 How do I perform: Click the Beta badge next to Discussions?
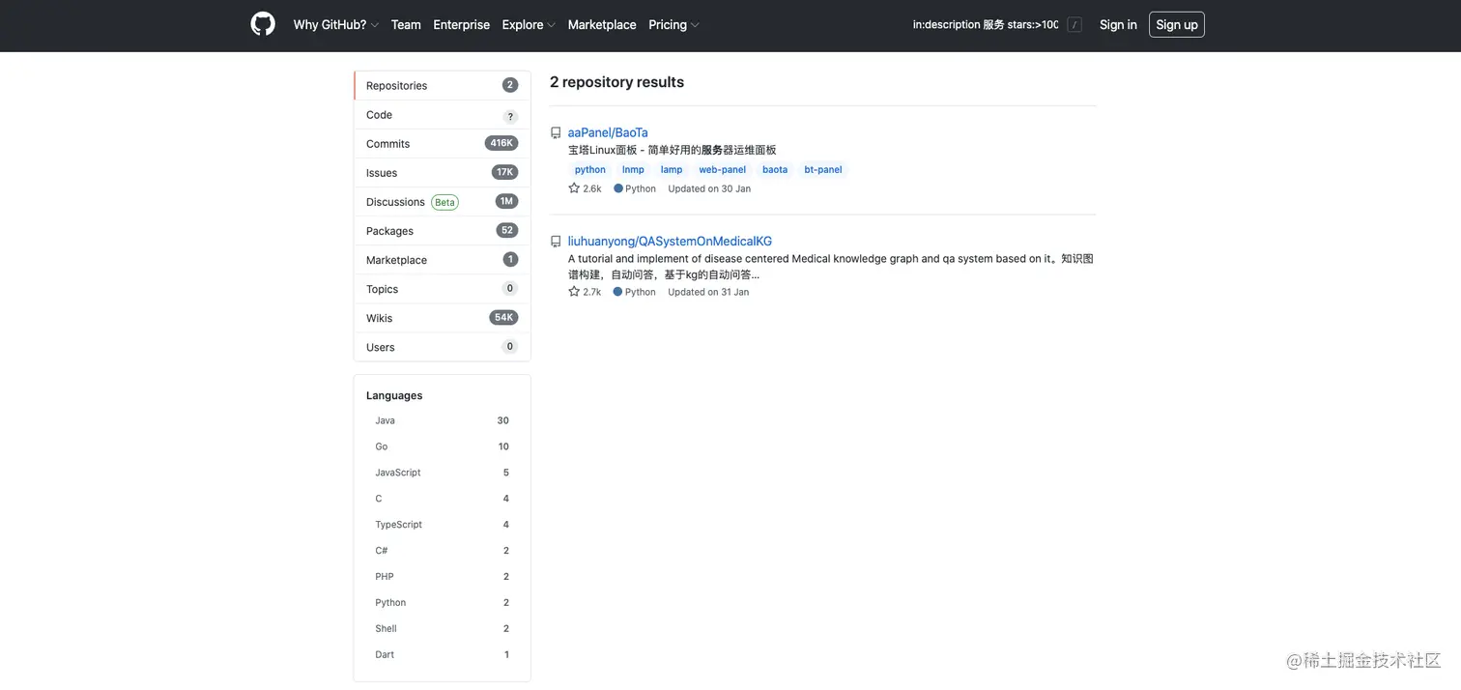pos(444,202)
